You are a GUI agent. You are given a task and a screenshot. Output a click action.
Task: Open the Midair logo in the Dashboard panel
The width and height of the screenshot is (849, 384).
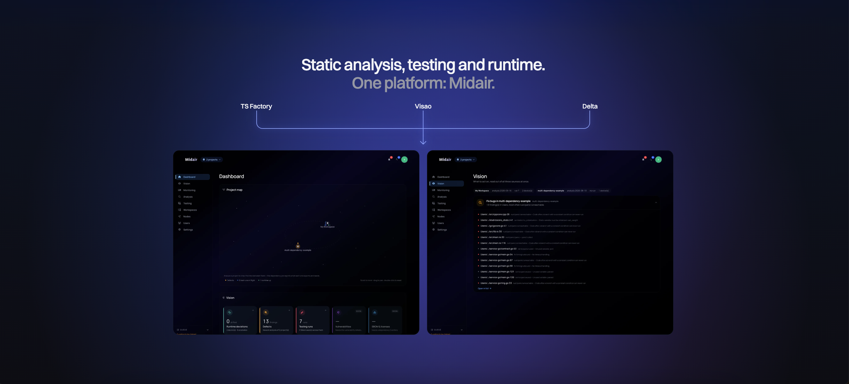pyautogui.click(x=191, y=160)
